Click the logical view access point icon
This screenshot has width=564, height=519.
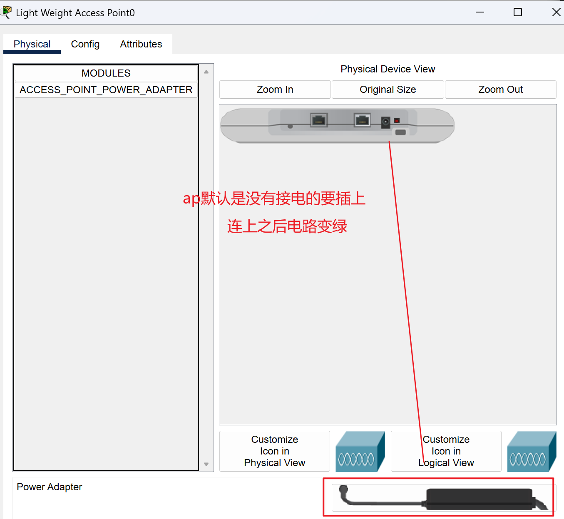532,452
